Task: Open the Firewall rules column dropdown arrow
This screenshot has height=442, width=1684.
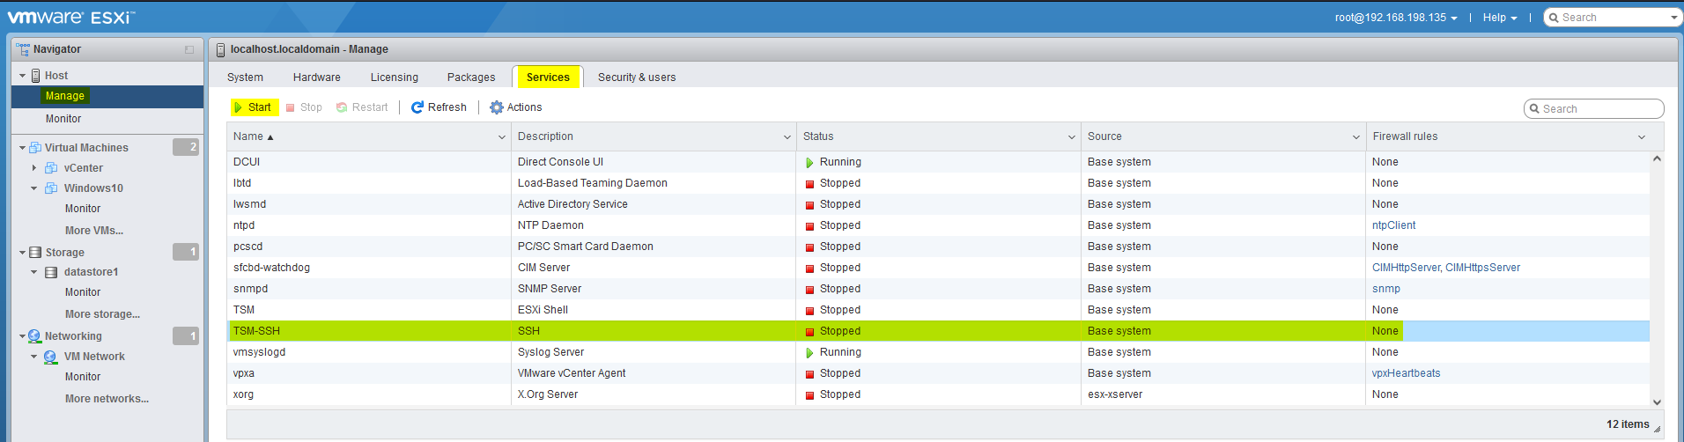Action: (x=1642, y=137)
